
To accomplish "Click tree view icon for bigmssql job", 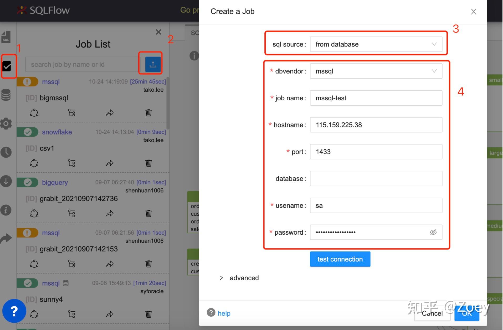I will pos(71,113).
